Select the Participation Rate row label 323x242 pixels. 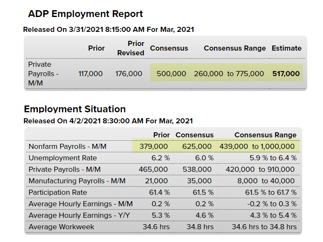(57, 192)
